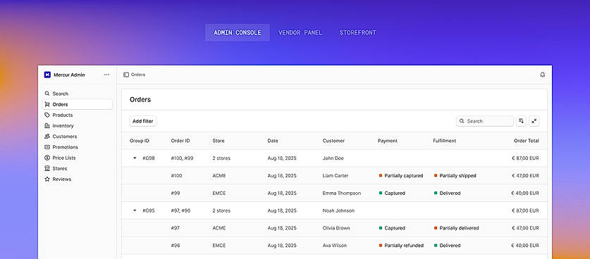Open Reviews in the sidebar
The image size is (590, 259).
77,179
